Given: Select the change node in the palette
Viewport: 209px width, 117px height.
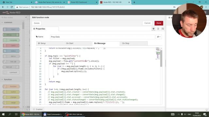Looking at the screenshot, I should (11, 97).
